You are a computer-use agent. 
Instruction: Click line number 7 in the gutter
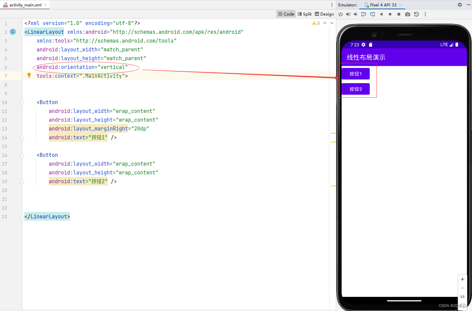click(x=6, y=76)
